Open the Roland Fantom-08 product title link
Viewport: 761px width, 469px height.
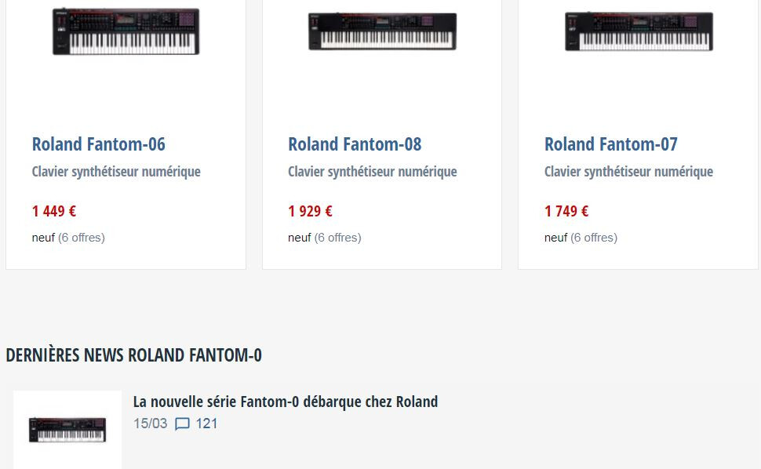355,144
